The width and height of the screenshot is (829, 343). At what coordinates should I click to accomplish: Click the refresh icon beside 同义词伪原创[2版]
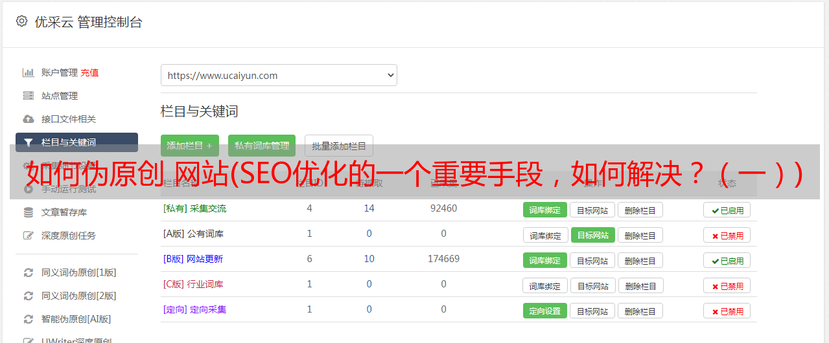(x=28, y=296)
